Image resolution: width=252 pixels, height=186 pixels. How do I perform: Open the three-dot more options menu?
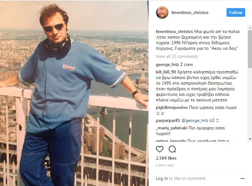pos(242,179)
